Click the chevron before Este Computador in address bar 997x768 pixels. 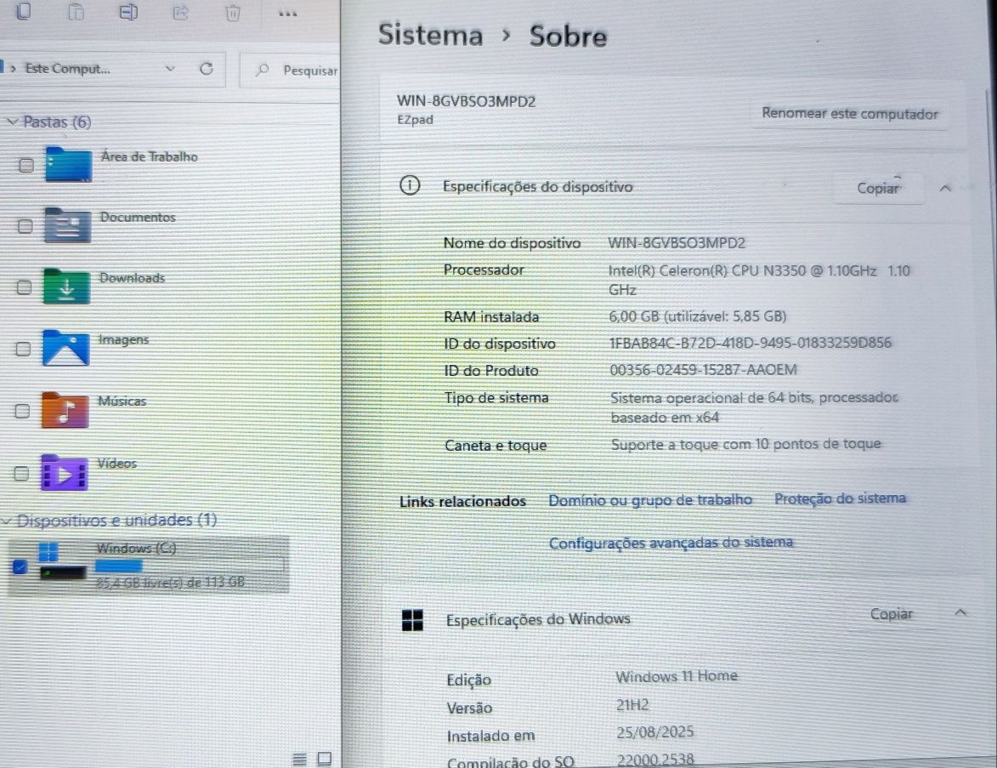point(13,68)
